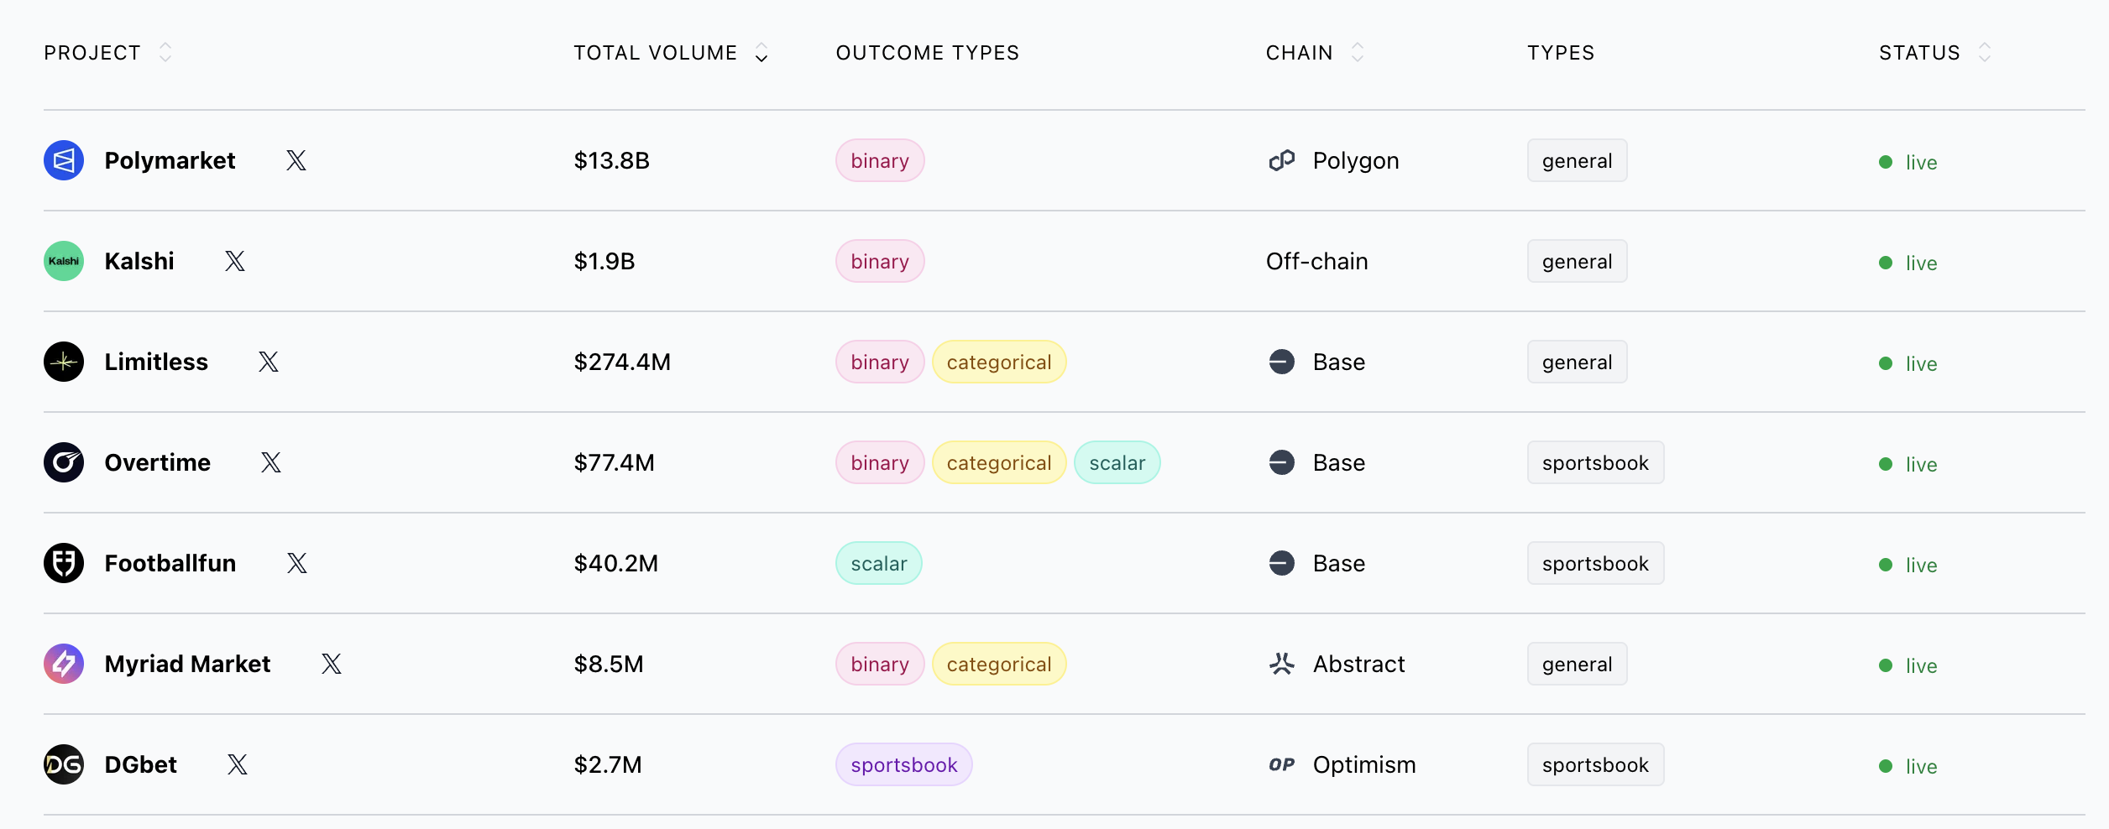Open Myriad Market's X icon
Viewport: 2109px width, 829px height.
pos(332,664)
